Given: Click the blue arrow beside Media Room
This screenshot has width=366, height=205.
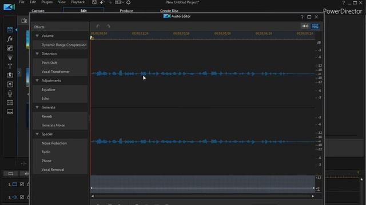Looking at the screenshot, I should [16, 30].
